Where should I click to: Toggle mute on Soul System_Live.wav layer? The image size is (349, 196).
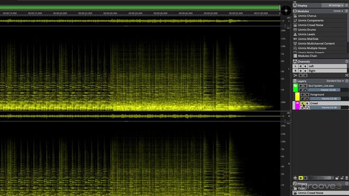[x=300, y=86]
